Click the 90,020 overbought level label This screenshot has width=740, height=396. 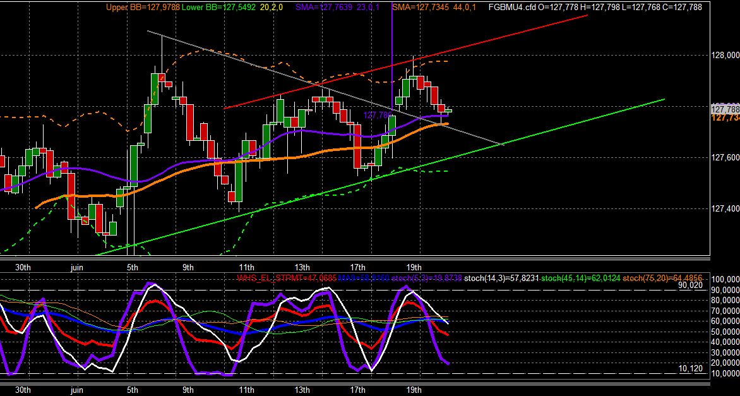click(690, 285)
